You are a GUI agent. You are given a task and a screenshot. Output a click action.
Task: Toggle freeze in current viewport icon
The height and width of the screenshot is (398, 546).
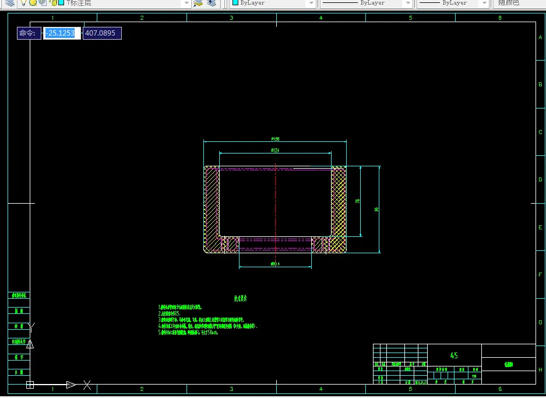point(43,3)
